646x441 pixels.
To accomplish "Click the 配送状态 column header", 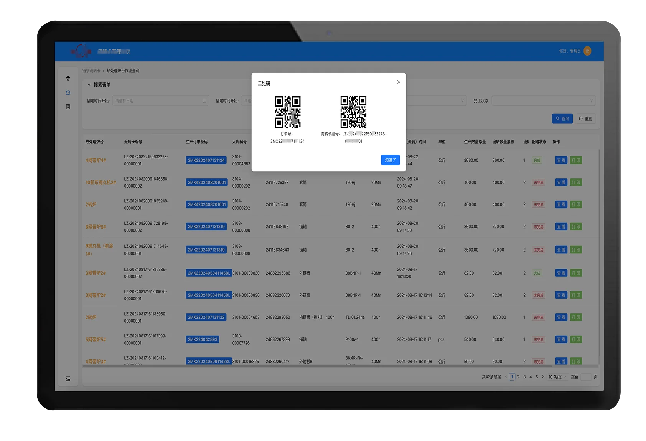I will pos(539,142).
